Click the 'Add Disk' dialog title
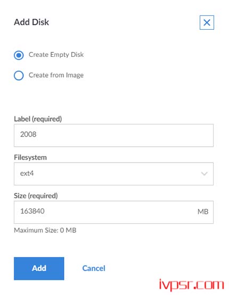Screen dimensions: 229x295 point(31,22)
